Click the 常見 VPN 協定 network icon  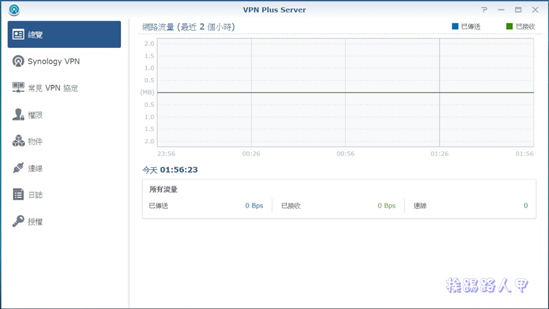coord(19,88)
